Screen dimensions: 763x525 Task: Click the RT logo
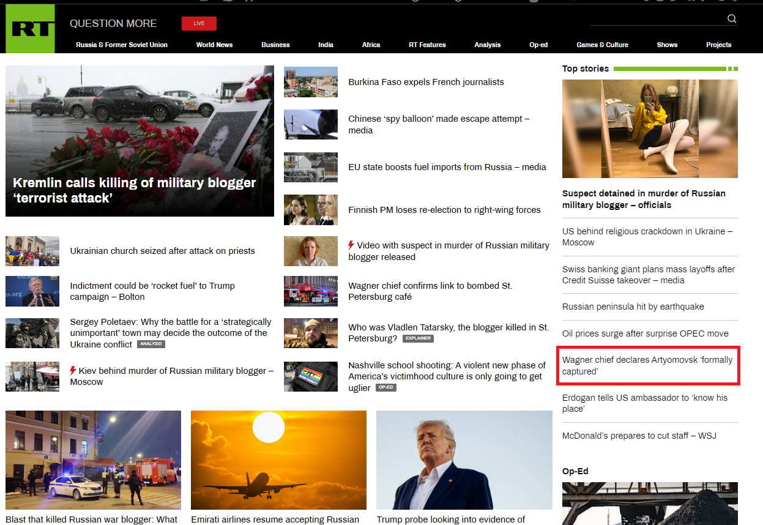coord(30,29)
